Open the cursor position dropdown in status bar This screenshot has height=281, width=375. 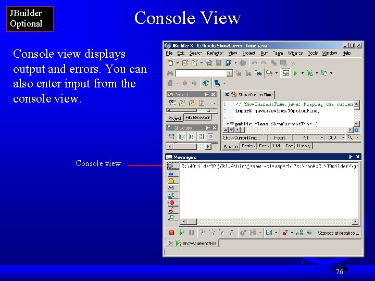point(322,137)
